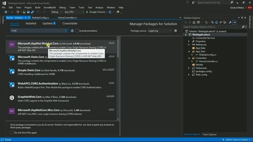Click the notifications filter icon in title bar
The height and width of the screenshot is (142, 253).
(x=187, y=3)
